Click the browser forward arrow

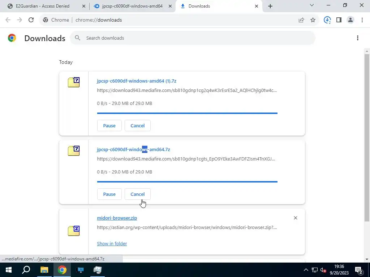pos(20,20)
